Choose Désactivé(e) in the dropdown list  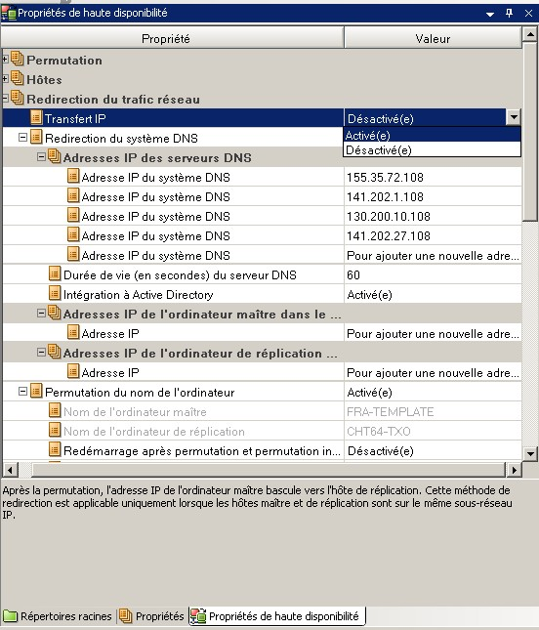(x=433, y=149)
